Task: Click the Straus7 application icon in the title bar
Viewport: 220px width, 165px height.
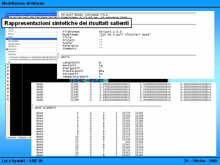Action: pos(7,14)
